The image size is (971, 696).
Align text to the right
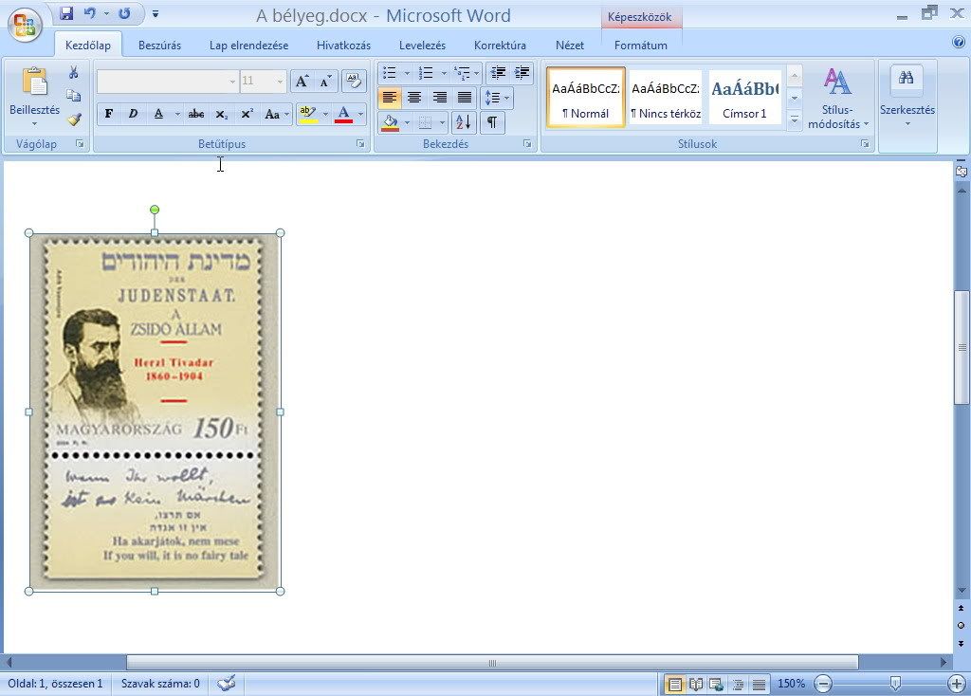click(x=440, y=98)
